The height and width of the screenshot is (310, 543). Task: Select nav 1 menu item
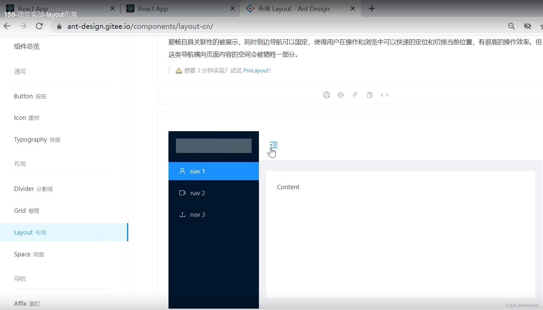click(214, 171)
